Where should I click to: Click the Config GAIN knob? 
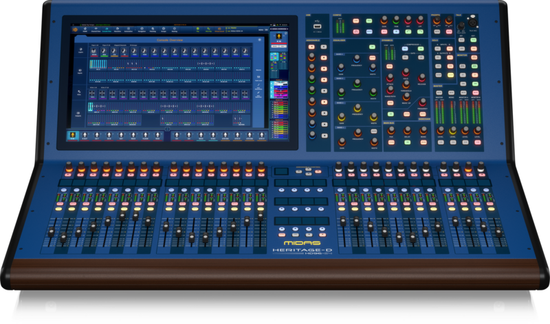[384, 21]
